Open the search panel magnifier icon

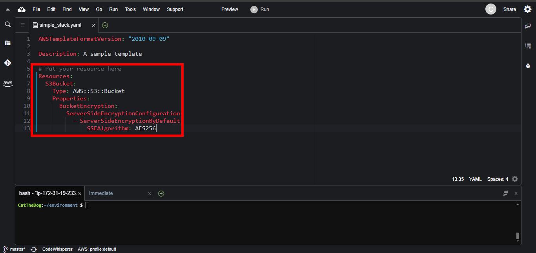tap(7, 24)
